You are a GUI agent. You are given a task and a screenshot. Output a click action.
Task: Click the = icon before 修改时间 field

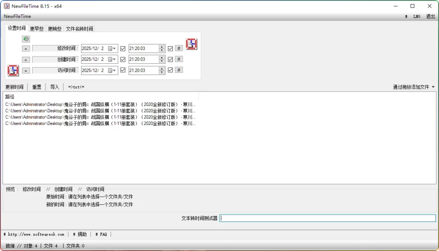coord(25,48)
